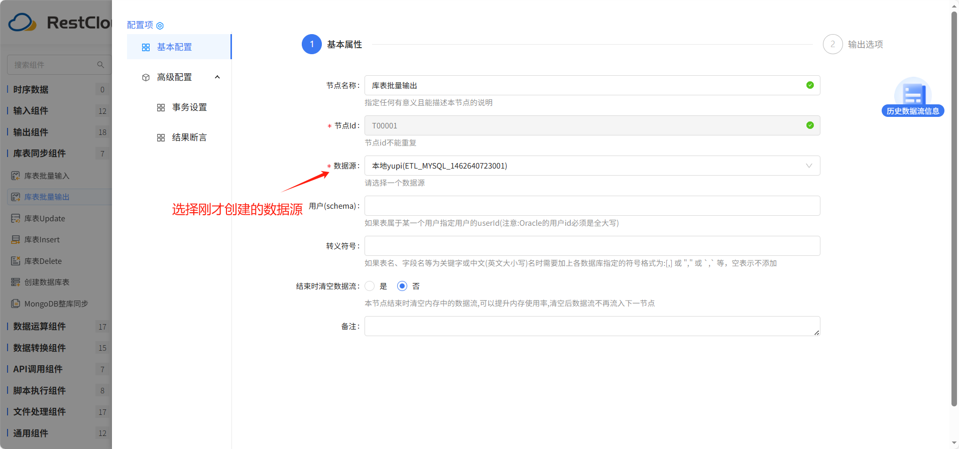Screen dimensions: 959x449
Task: Click the 创建数据库表 component icon
Action: tap(16, 282)
